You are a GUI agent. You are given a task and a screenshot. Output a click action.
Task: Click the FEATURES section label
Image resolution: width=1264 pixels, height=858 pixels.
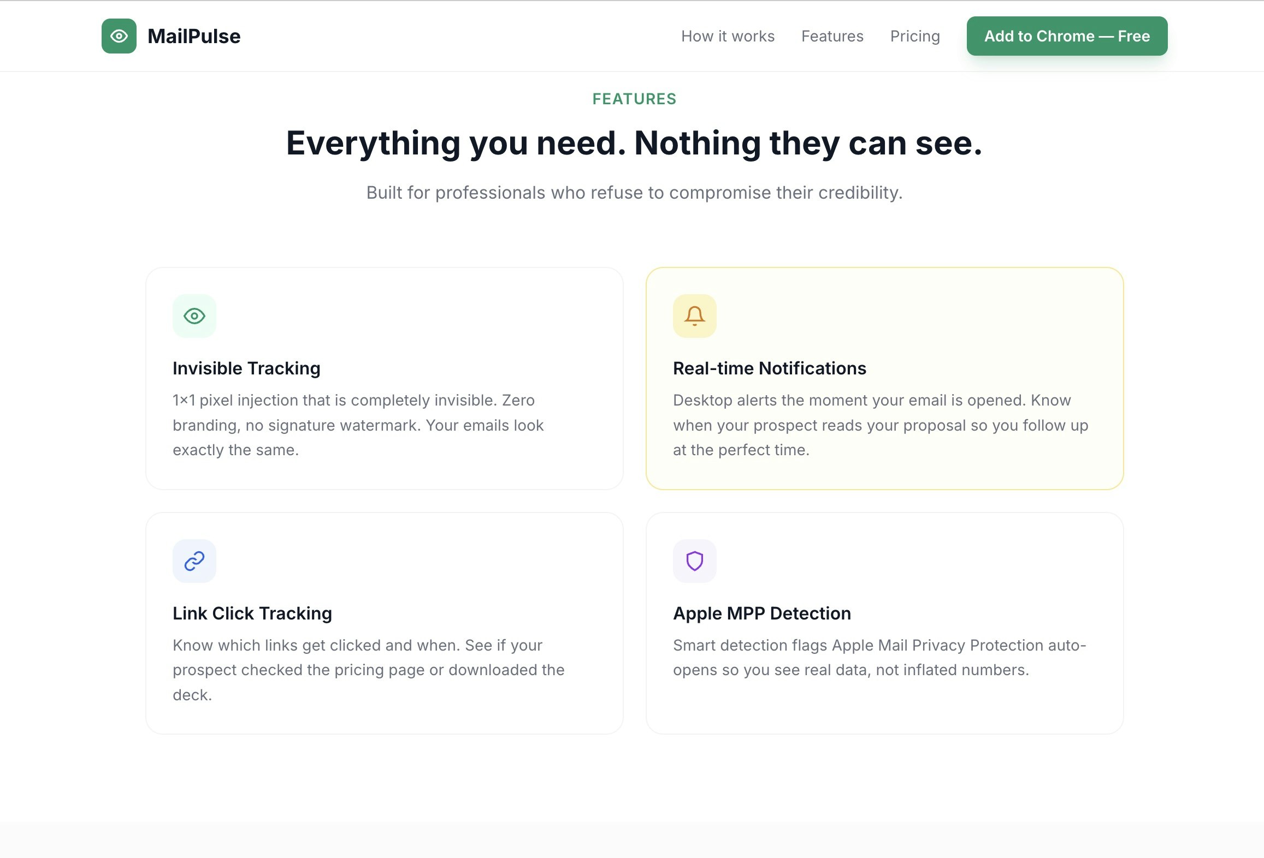pos(634,99)
